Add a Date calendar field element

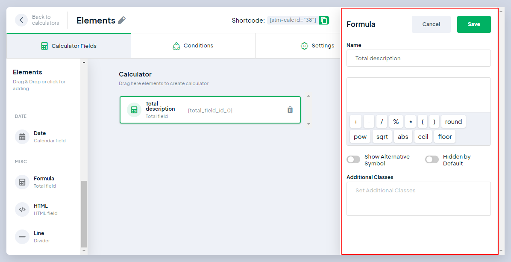40,137
